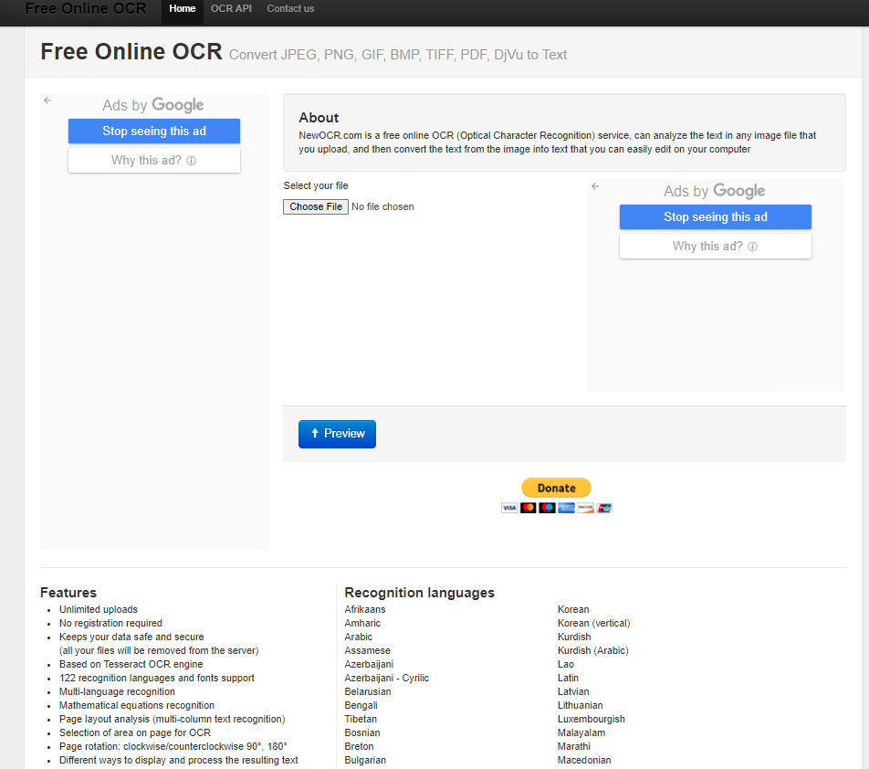869x769 pixels.
Task: Click Mathematical equations recognition item
Action: (x=137, y=705)
